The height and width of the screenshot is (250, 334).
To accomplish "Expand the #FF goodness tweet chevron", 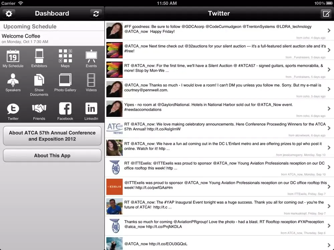I will click(329, 31).
